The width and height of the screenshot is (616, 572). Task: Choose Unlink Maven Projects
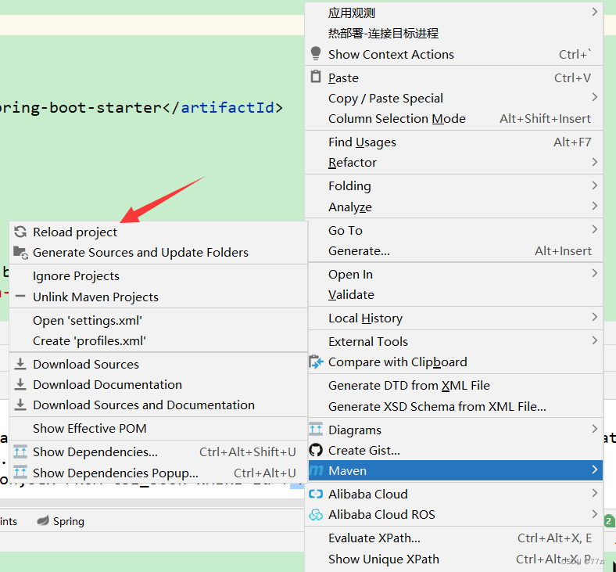pos(159,297)
